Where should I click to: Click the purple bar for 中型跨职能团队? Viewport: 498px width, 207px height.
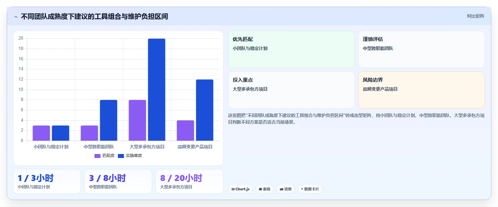(x=89, y=133)
